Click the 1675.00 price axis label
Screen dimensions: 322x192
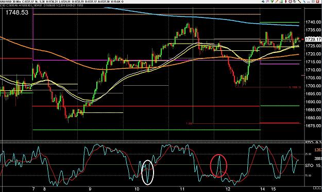click(313, 126)
